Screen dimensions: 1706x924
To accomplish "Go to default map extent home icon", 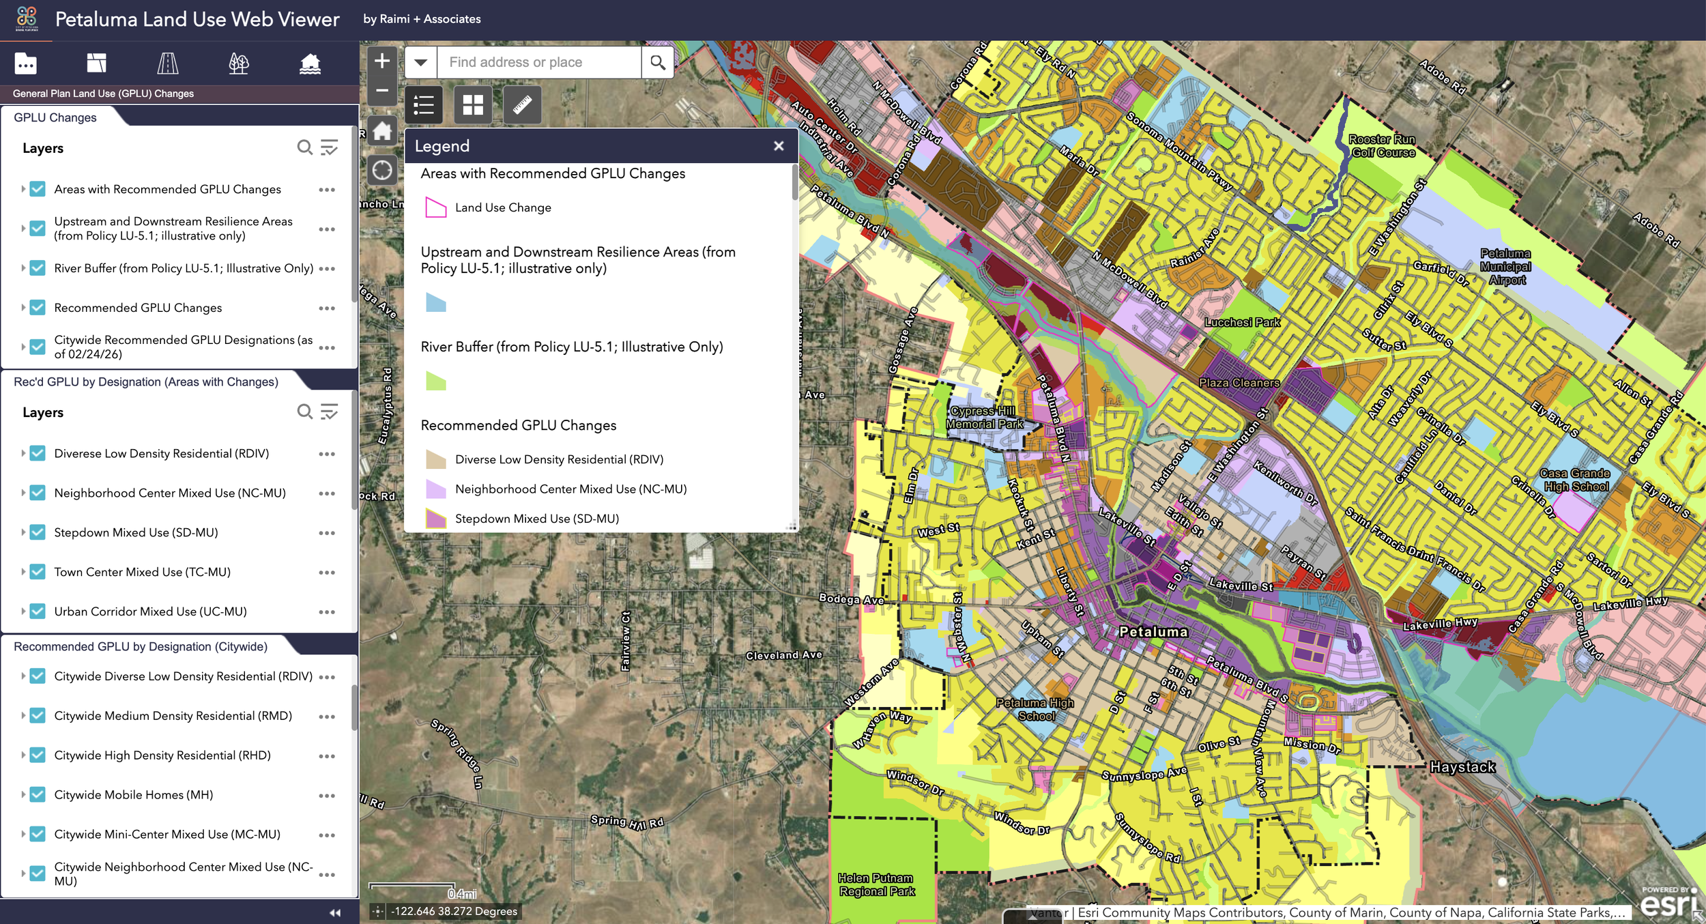I will click(382, 131).
